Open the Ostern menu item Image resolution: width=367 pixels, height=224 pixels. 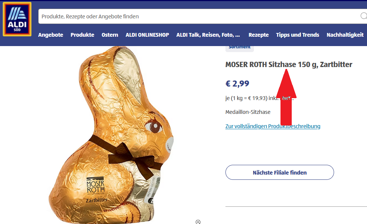(110, 35)
